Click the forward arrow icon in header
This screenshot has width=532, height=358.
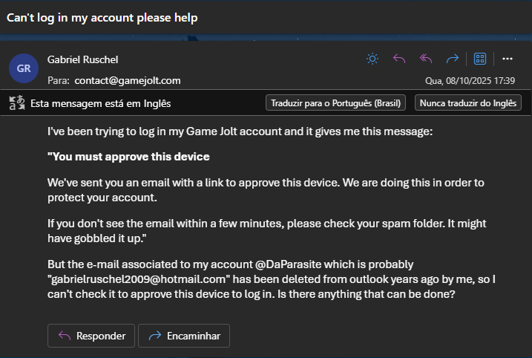tap(453, 59)
